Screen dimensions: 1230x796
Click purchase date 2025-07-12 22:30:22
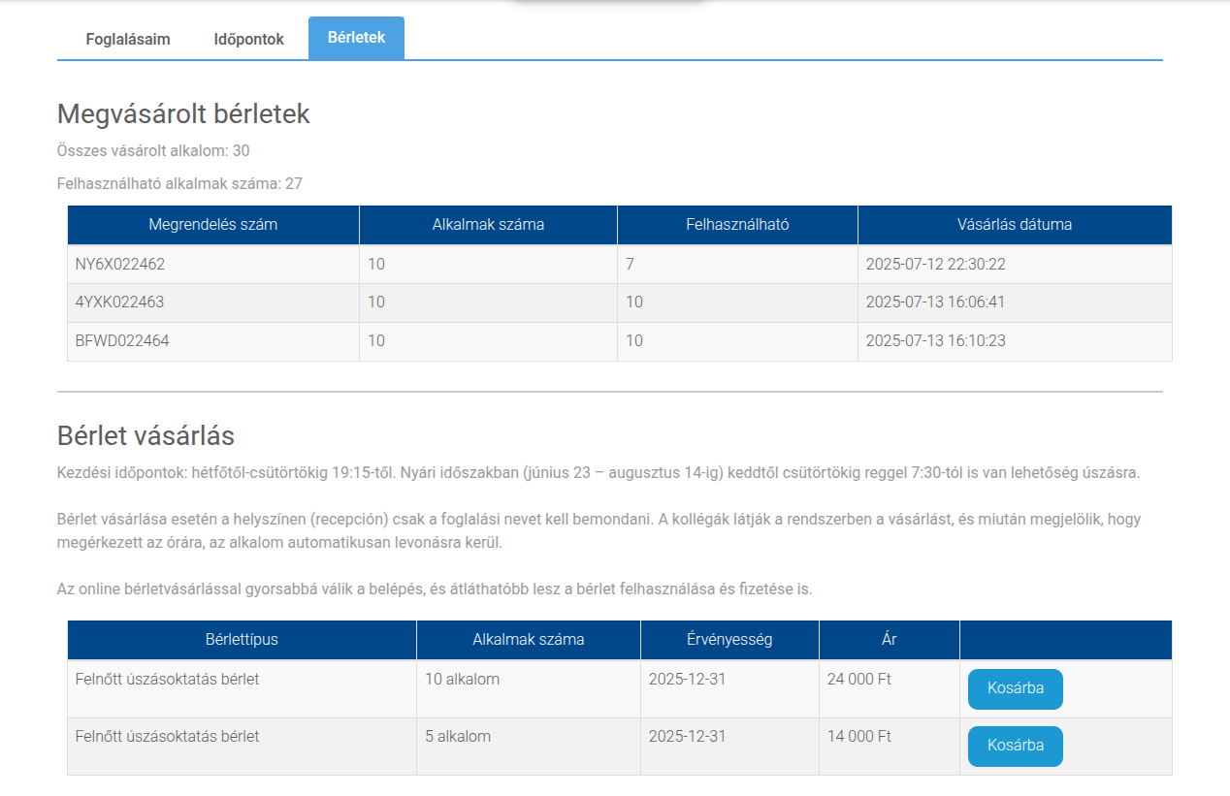point(934,264)
